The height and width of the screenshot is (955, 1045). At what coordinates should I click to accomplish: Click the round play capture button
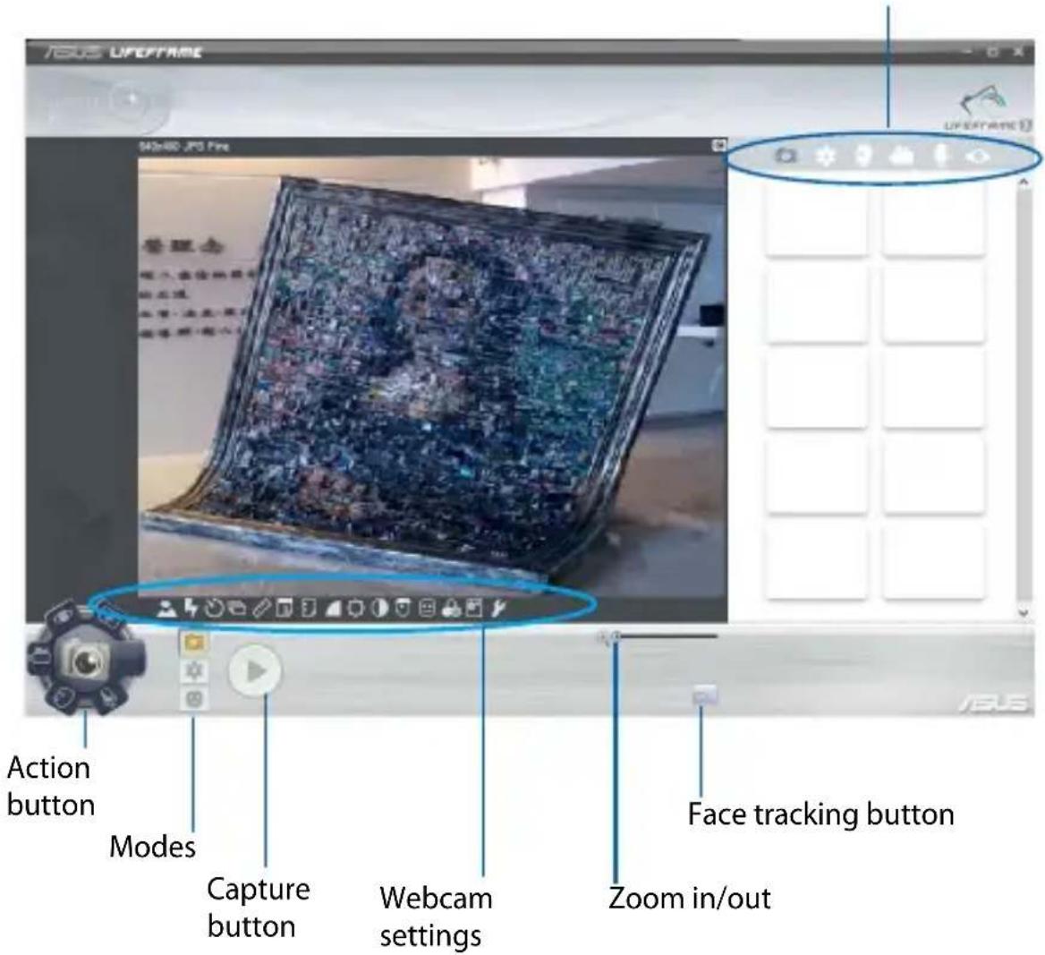[x=255, y=671]
